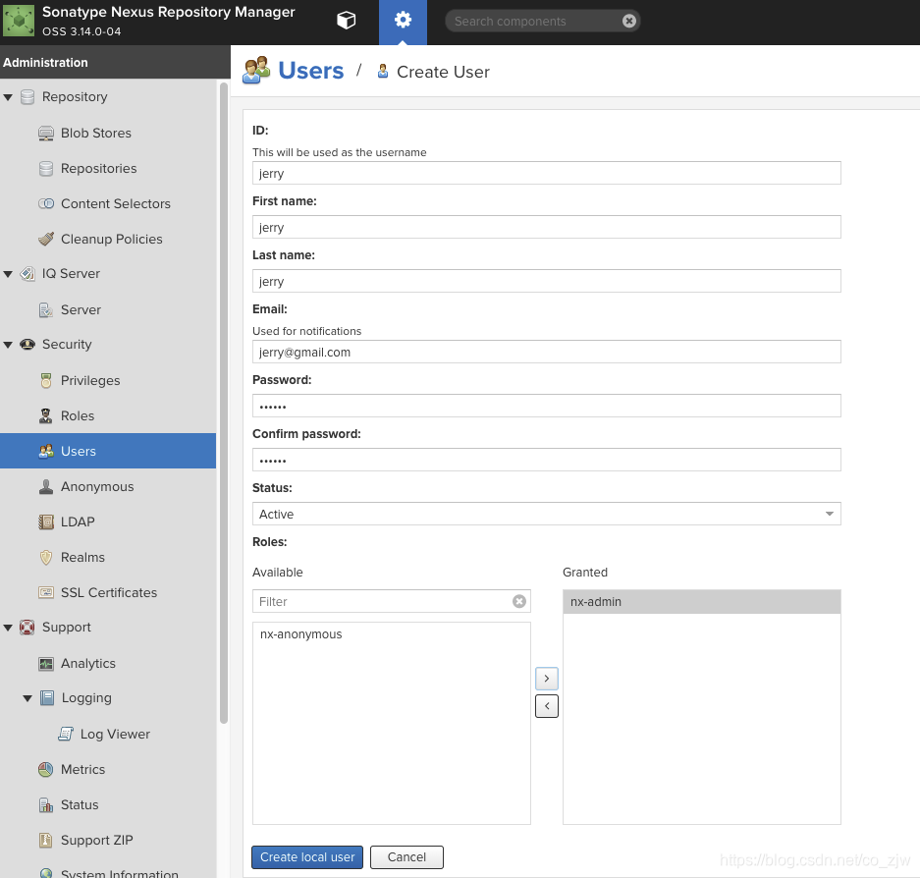Collapse the IQ Server tree section

8,274
